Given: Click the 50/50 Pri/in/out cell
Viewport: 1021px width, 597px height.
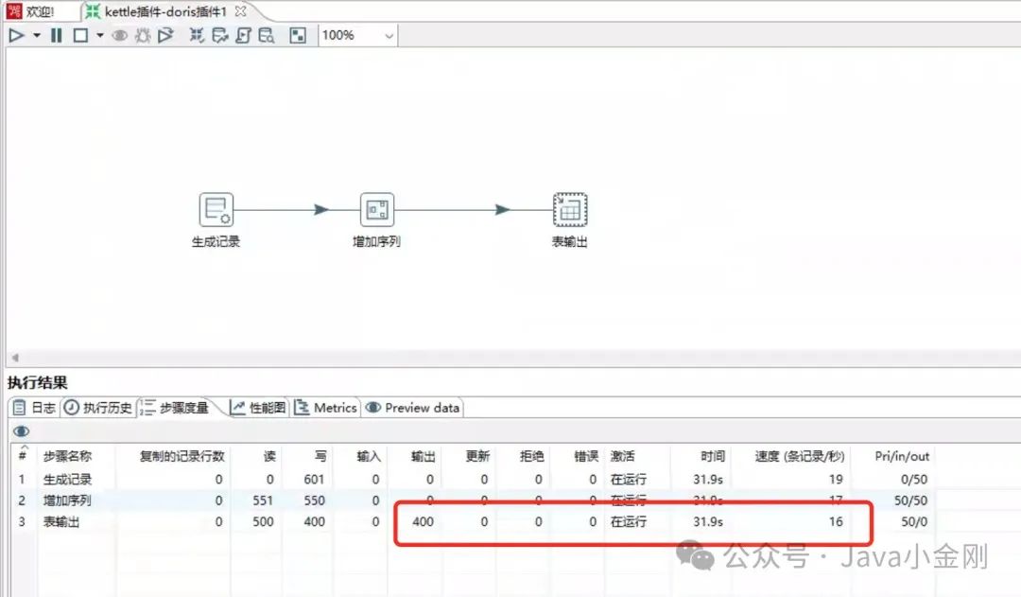Looking at the screenshot, I should (910, 500).
